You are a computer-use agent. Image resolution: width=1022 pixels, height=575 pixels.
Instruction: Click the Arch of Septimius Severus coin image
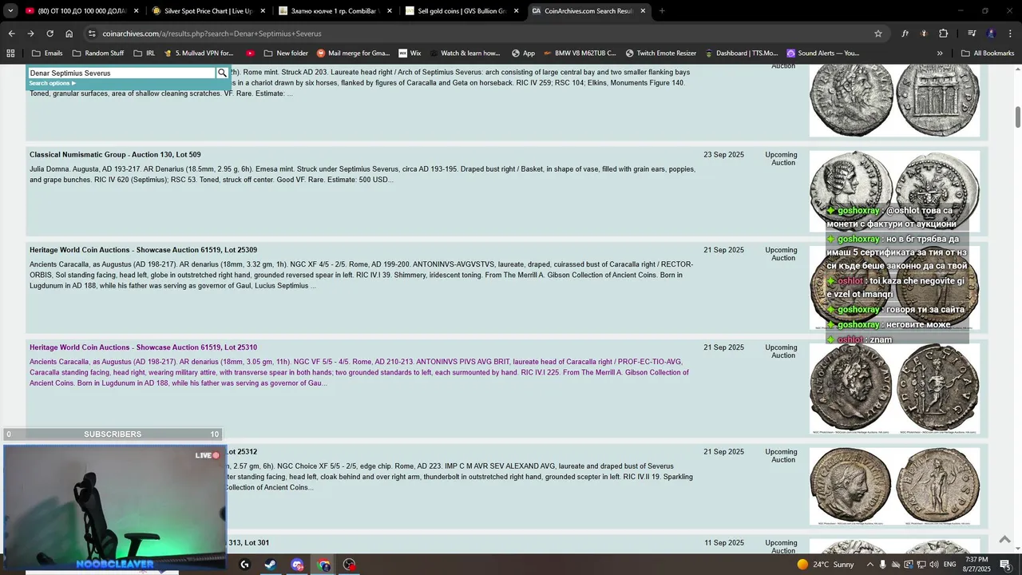coord(894,100)
